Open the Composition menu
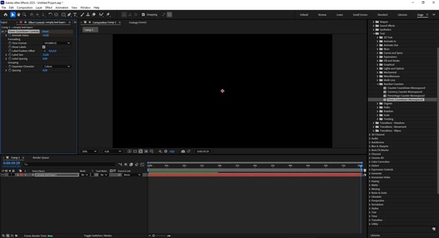Screen dimensions: 439x238 point(24,8)
